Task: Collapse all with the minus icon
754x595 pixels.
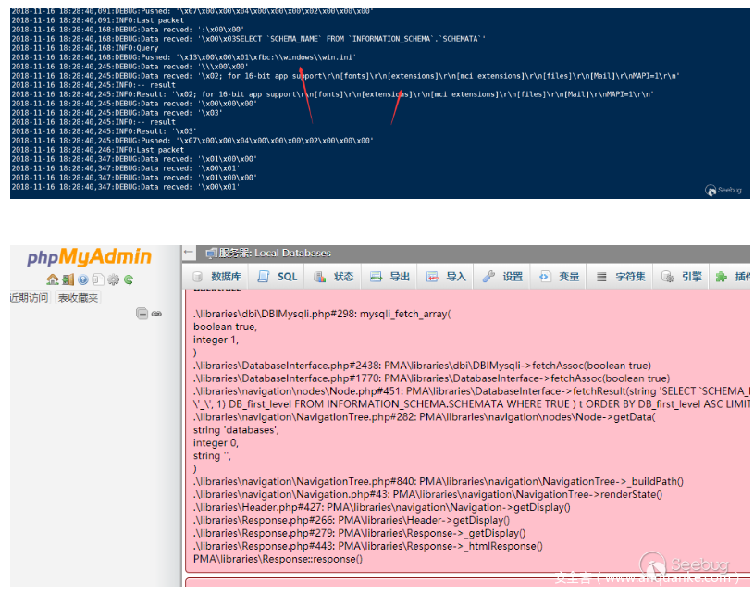Action: click(142, 315)
